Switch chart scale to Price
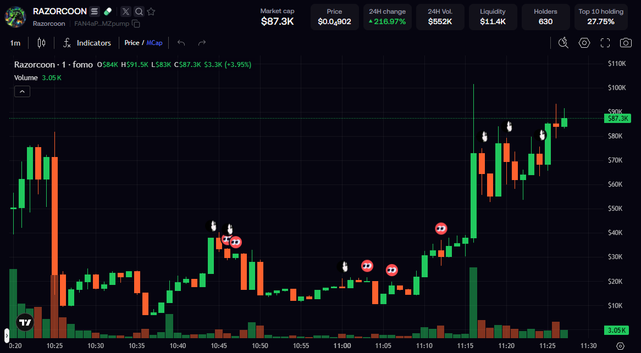 [x=131, y=43]
